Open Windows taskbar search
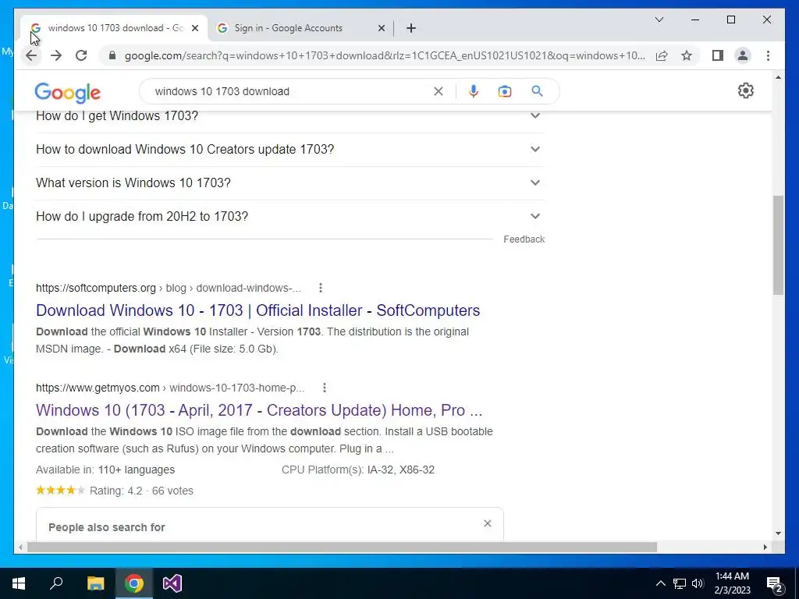Screen dimensions: 799x599 pos(56,583)
